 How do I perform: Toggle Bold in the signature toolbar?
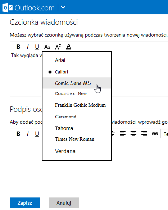(x=18, y=134)
